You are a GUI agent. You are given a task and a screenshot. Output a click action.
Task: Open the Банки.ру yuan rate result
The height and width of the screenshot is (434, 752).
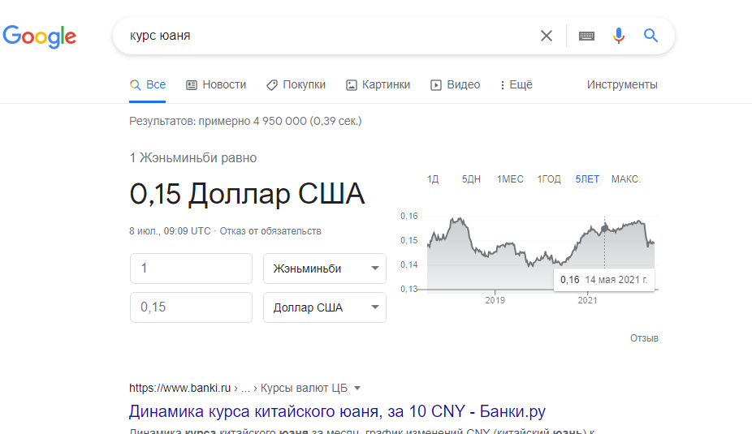(336, 410)
